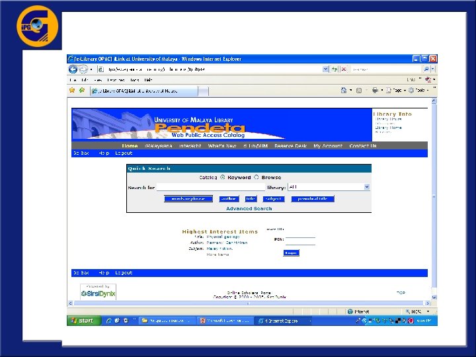
Task: Click the Internet zone globe in status bar
Action: coord(350,311)
